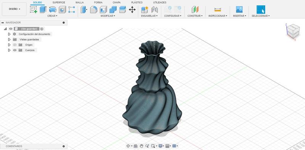Select the Fillet tool

(94, 9)
